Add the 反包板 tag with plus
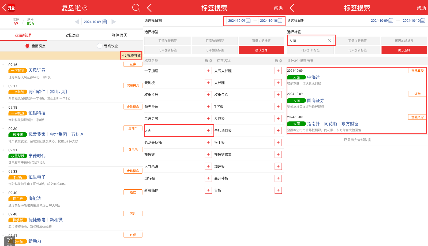Image resolution: width=428 pixels, height=246 pixels. coord(278,119)
